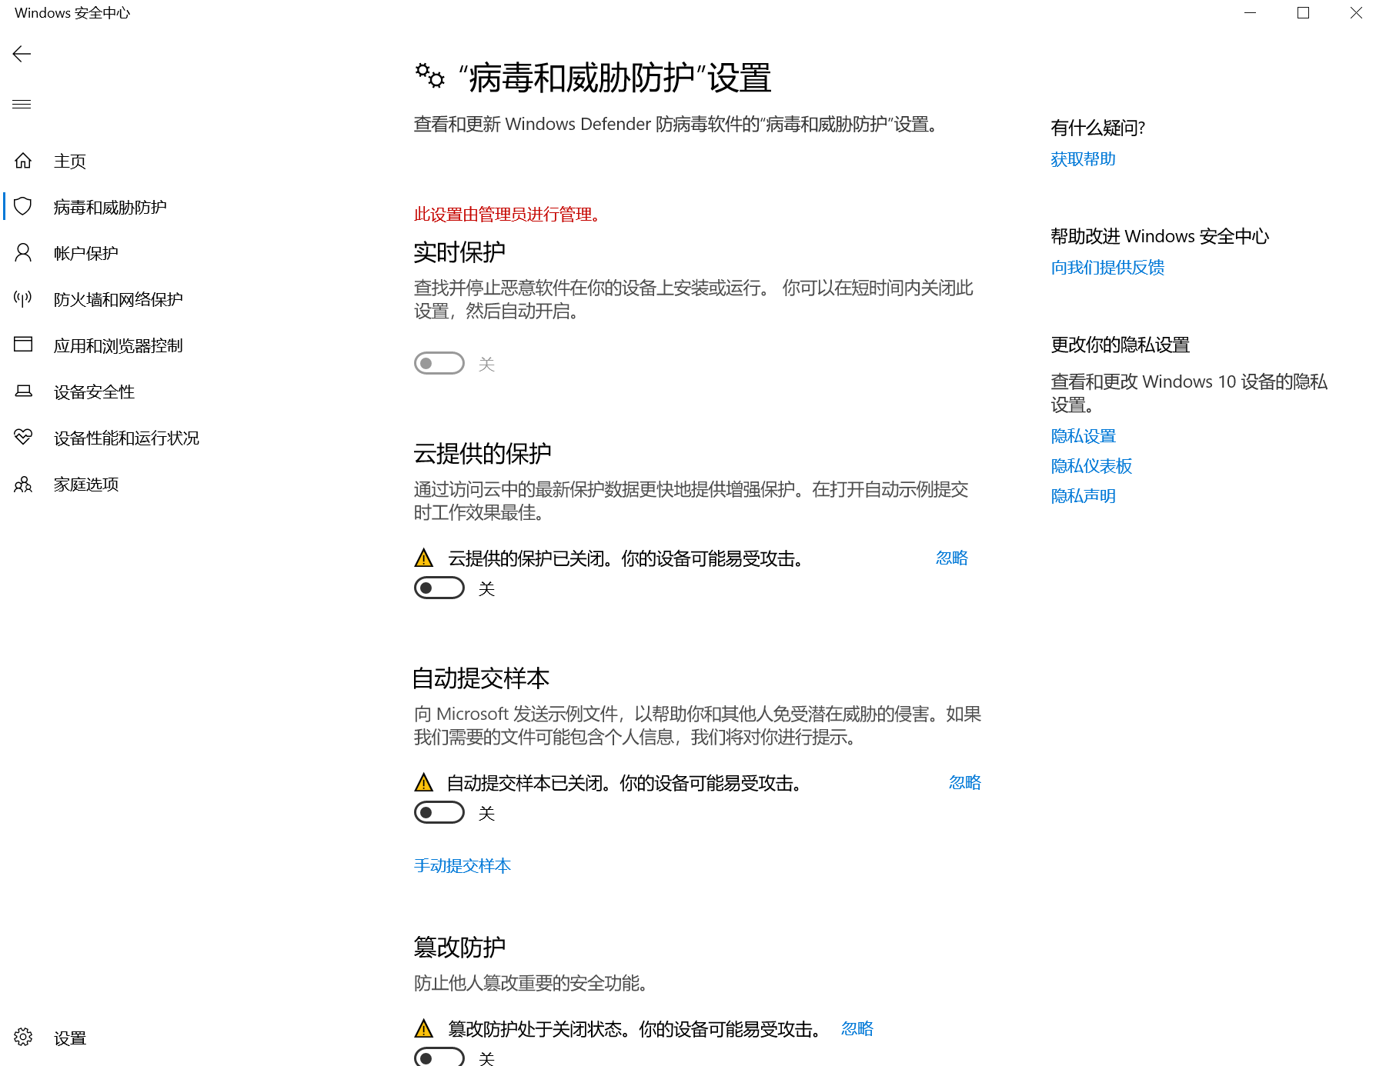Image resolution: width=1376 pixels, height=1066 pixels.
Task: Open 设置 at sidebar bottom
Action: click(x=70, y=1038)
